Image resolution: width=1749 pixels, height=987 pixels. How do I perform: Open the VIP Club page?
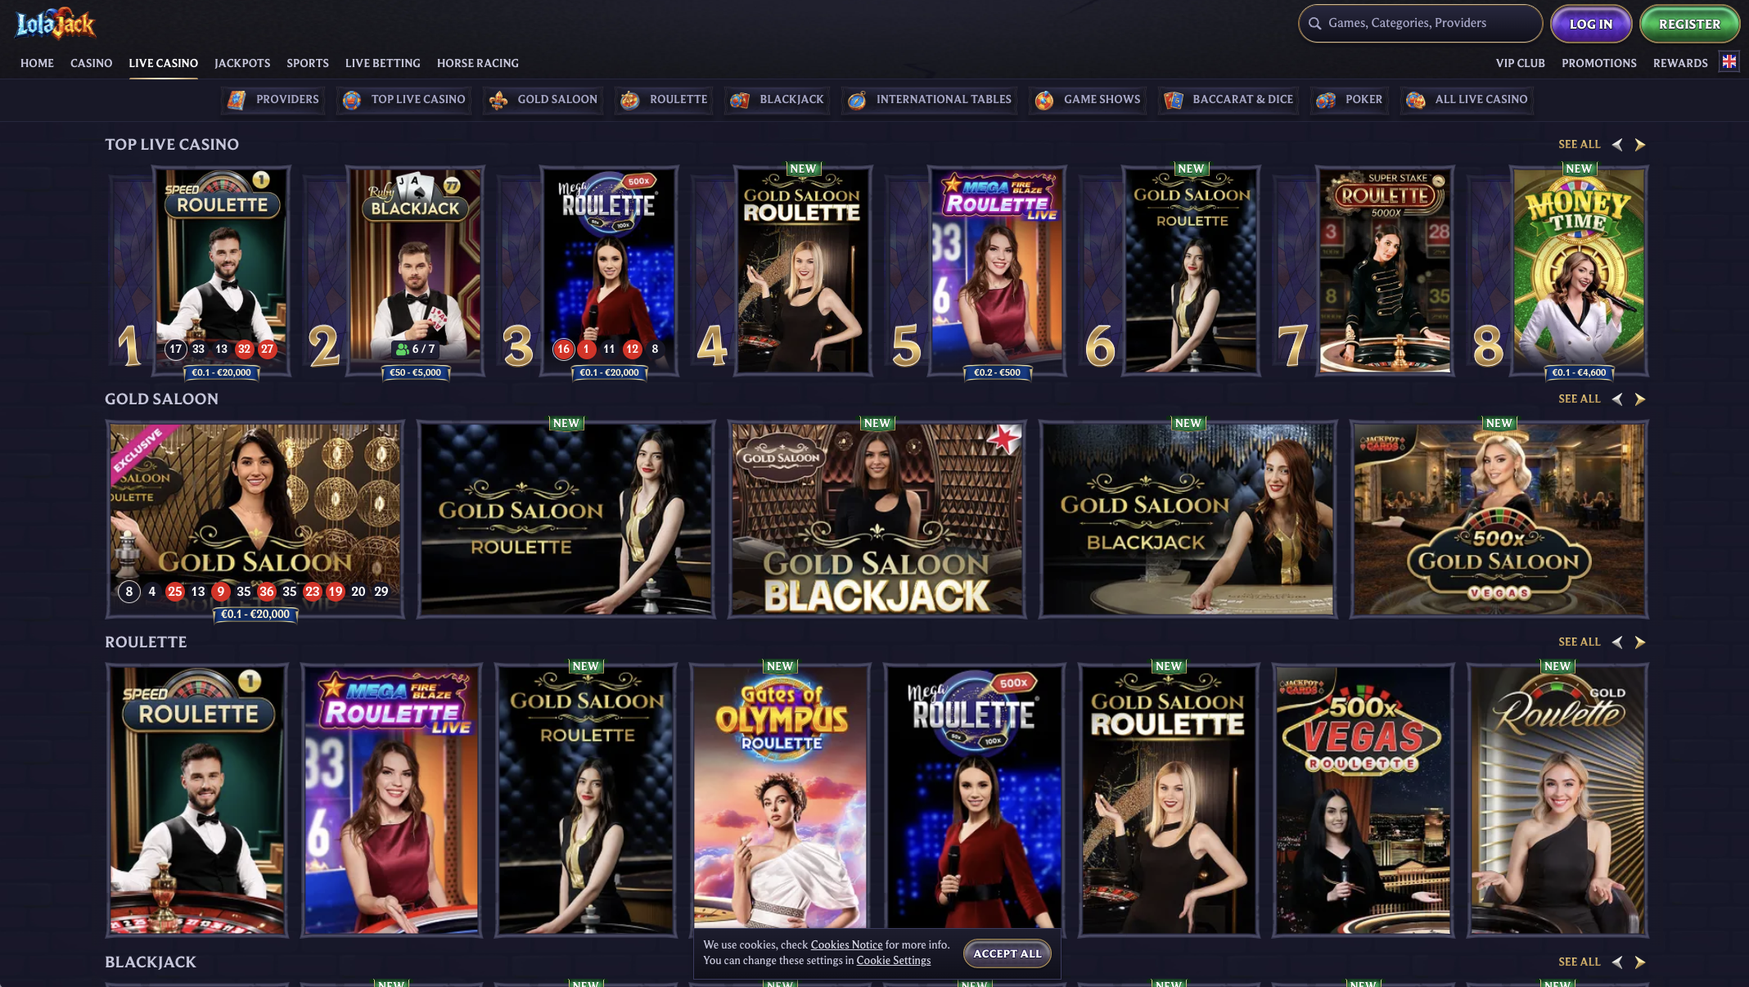click(1521, 63)
